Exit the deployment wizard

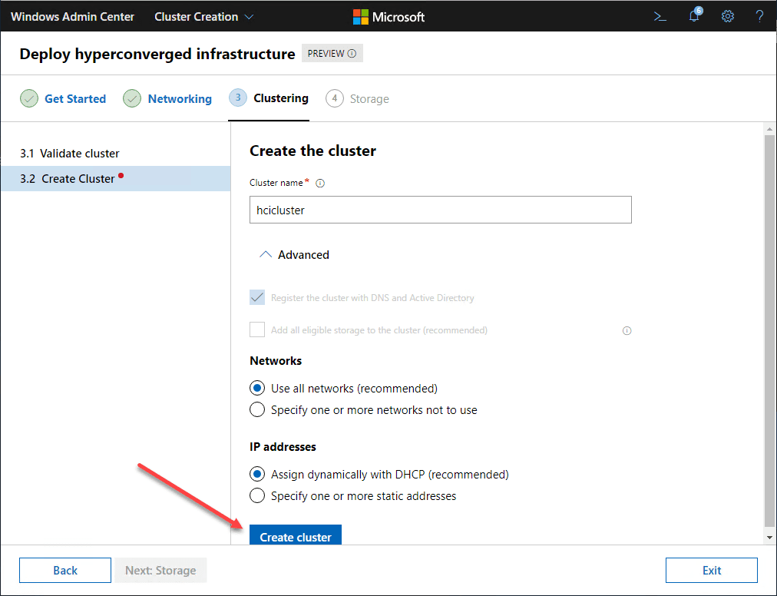click(711, 570)
